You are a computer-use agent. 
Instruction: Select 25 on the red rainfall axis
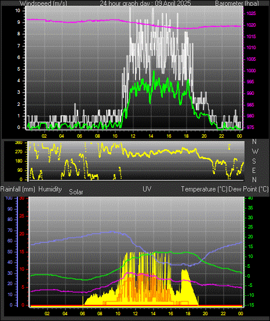click(x=22, y=216)
